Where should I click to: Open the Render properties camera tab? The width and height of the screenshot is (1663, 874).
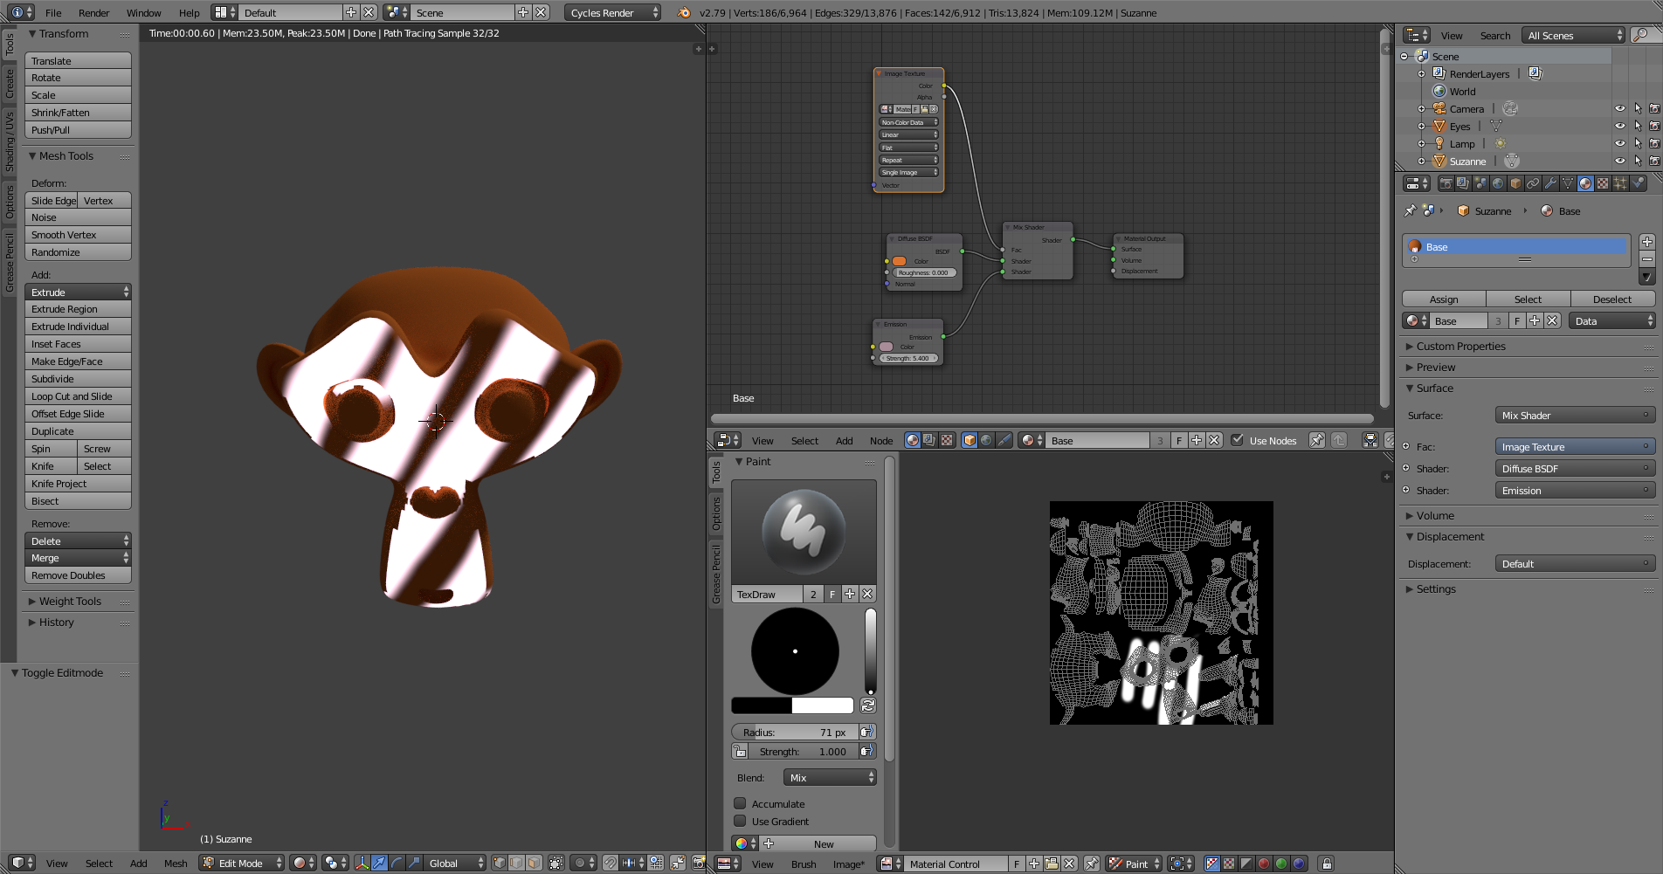pos(1446,183)
